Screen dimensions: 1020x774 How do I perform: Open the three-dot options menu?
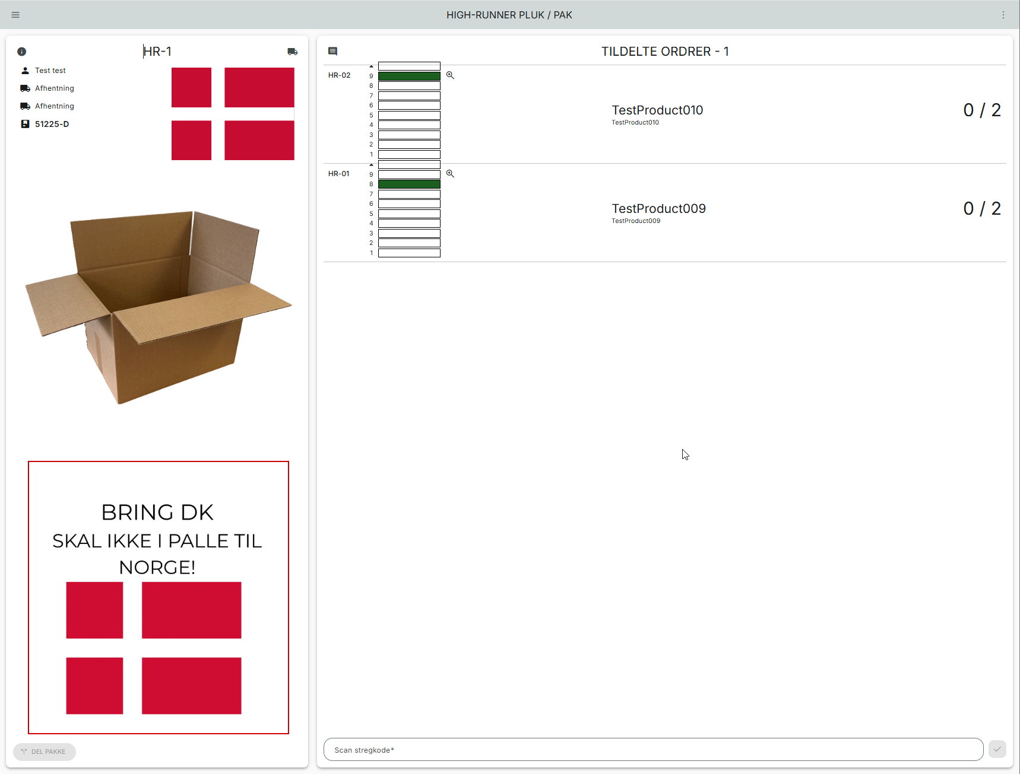pyautogui.click(x=1003, y=15)
